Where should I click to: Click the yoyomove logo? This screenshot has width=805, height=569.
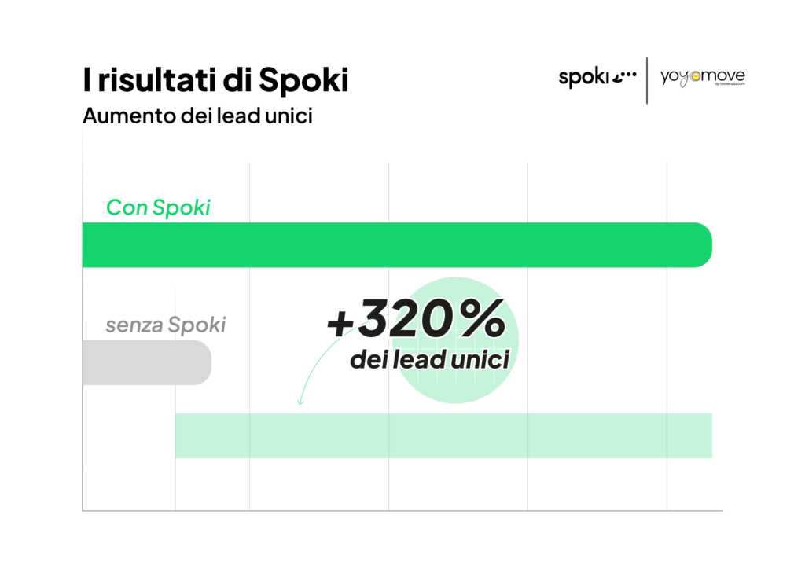tap(702, 78)
